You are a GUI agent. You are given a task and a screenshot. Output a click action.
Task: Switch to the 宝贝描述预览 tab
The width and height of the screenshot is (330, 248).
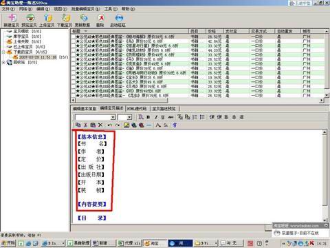coord(164,109)
